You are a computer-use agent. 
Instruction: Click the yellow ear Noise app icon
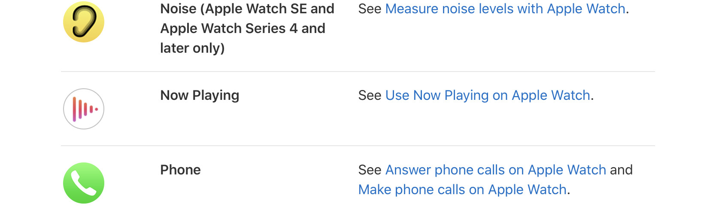[84, 22]
